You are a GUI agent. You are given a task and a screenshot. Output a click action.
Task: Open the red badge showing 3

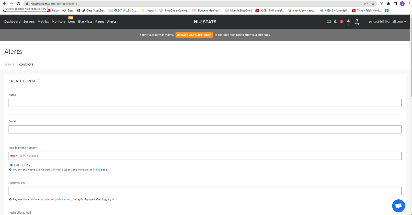pos(342,21)
